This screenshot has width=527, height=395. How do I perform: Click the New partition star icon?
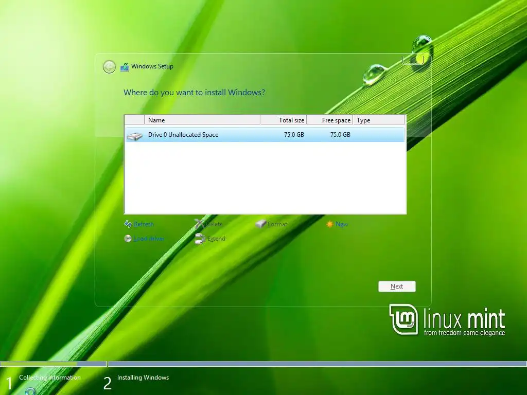329,224
